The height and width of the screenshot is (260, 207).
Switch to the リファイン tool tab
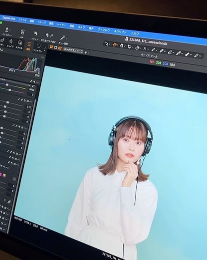tap(38, 47)
